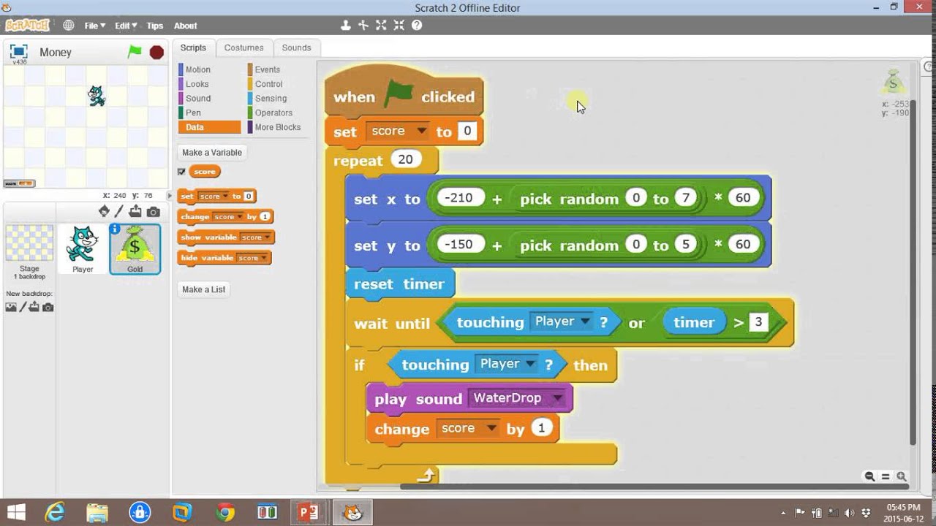Screen dimensions: 936x526
Task: Switch stage to full screen mode
Action: pyautogui.click(x=19, y=51)
